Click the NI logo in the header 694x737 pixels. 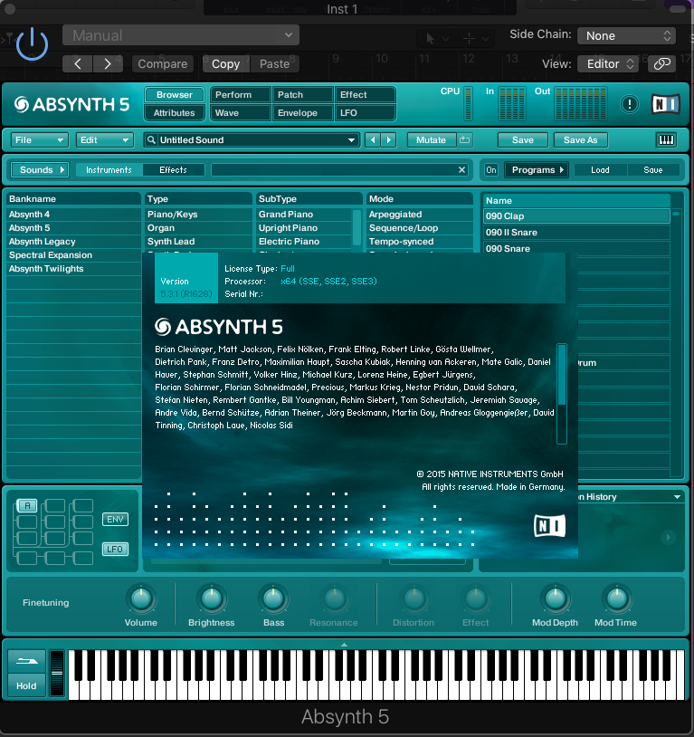pos(665,104)
